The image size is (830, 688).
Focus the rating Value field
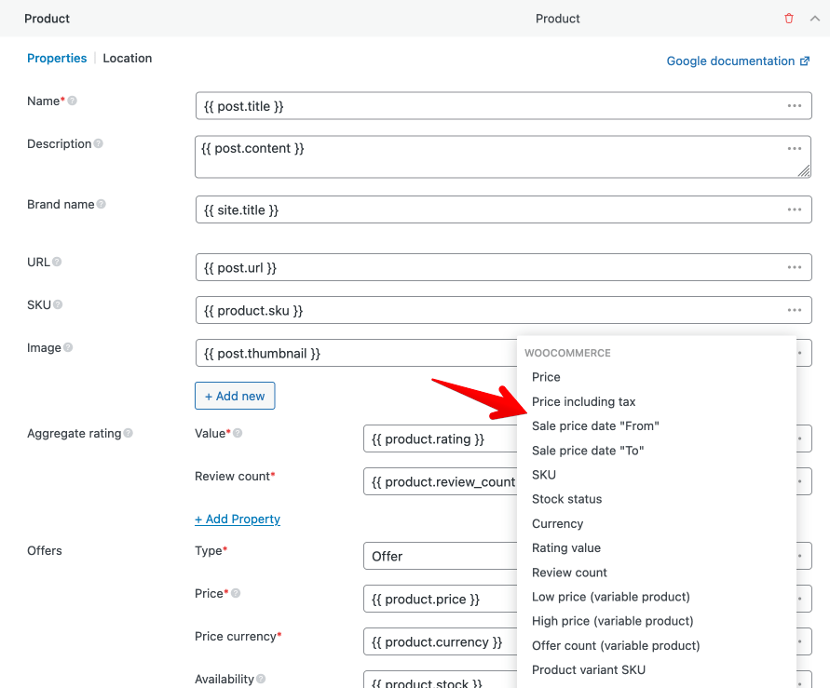pos(440,438)
